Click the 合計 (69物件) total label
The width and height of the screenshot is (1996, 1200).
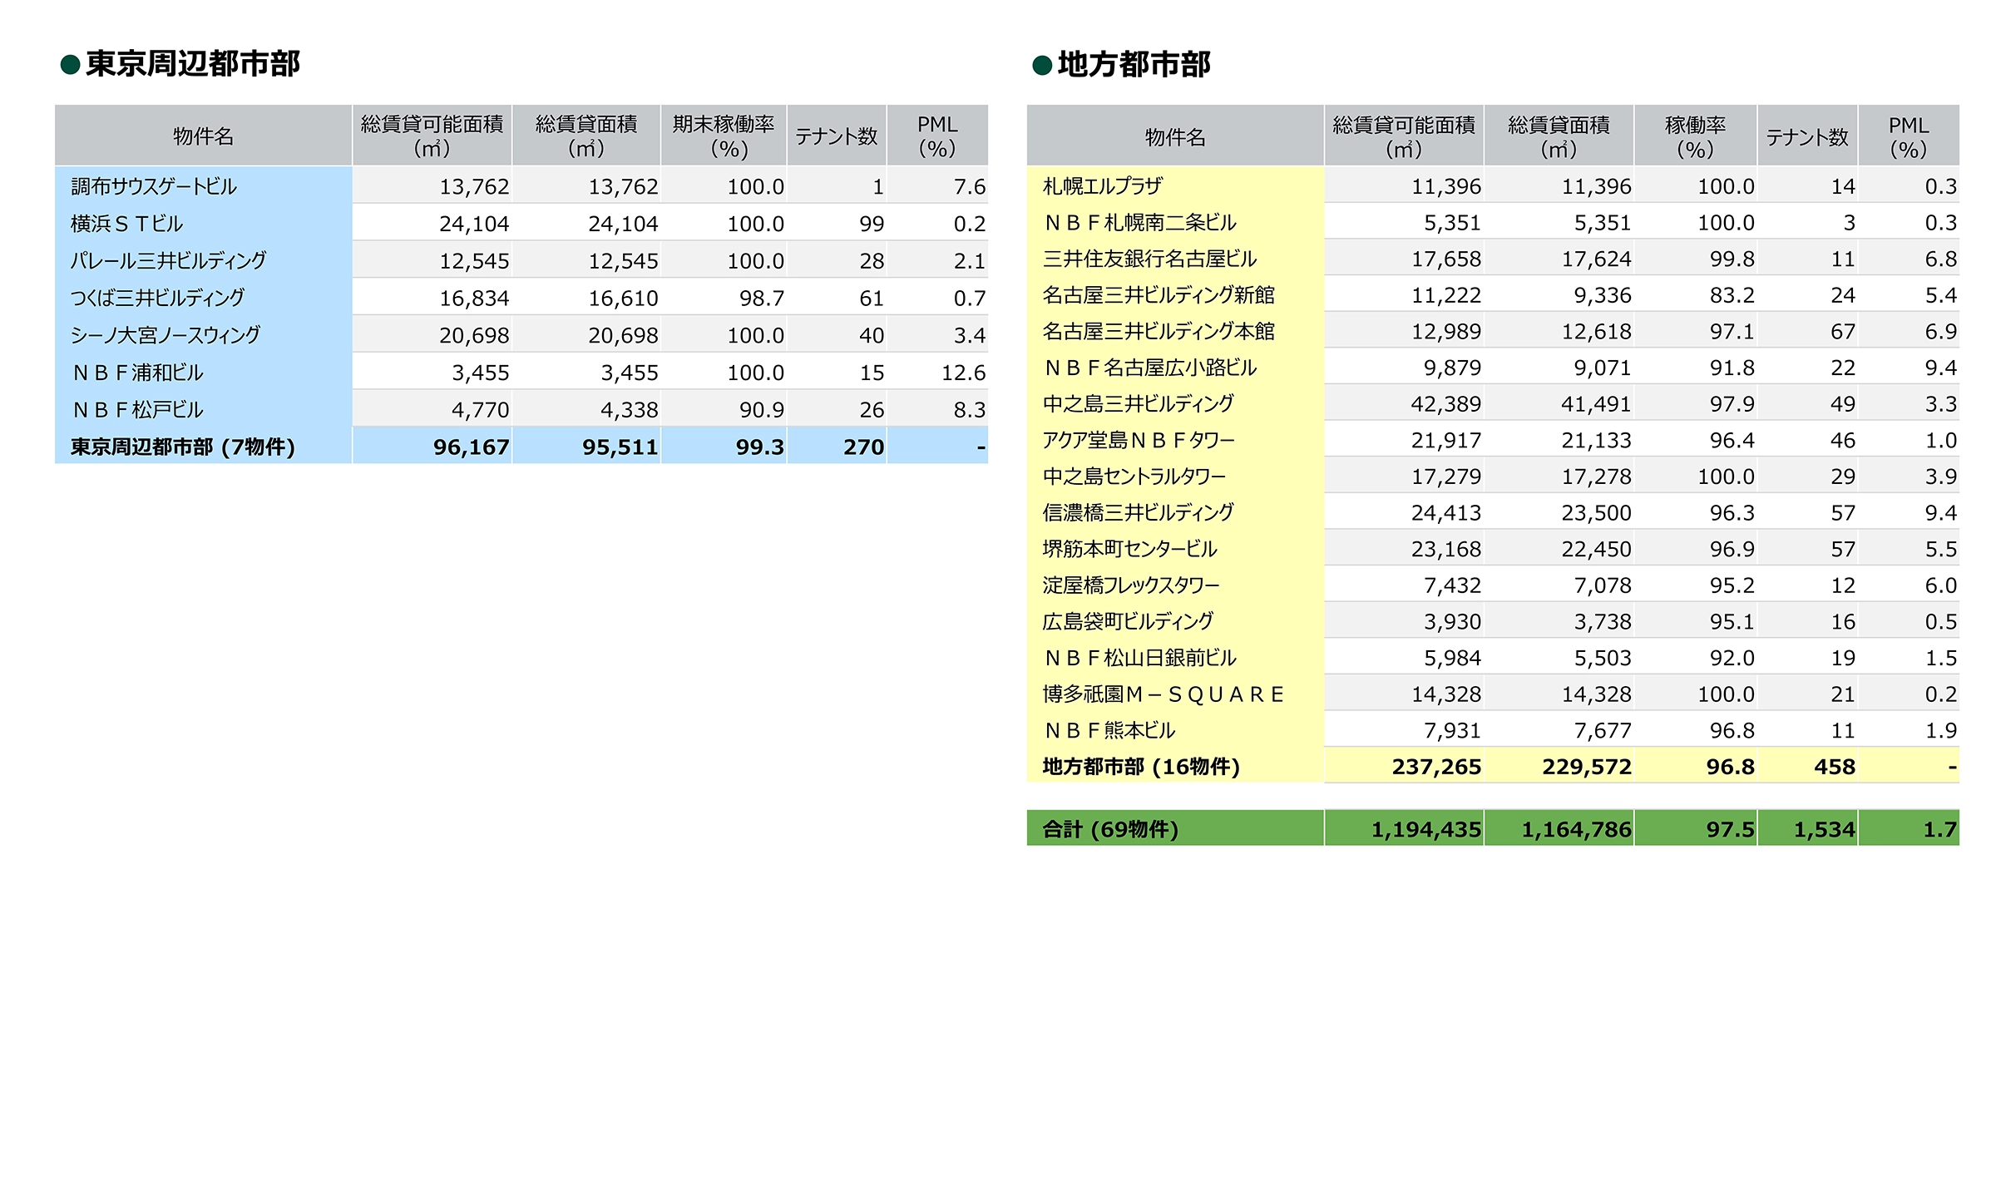tap(1110, 829)
